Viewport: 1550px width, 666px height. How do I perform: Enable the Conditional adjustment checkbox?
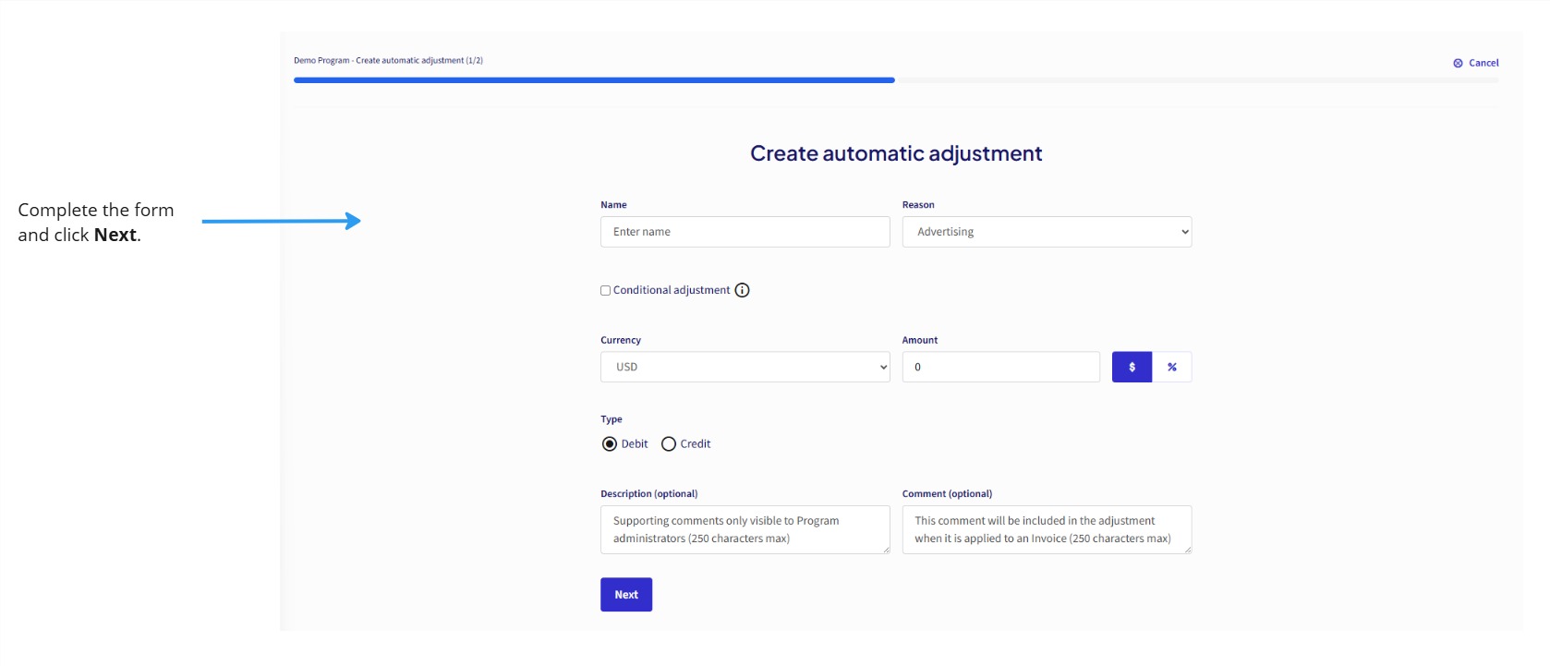pyautogui.click(x=606, y=290)
